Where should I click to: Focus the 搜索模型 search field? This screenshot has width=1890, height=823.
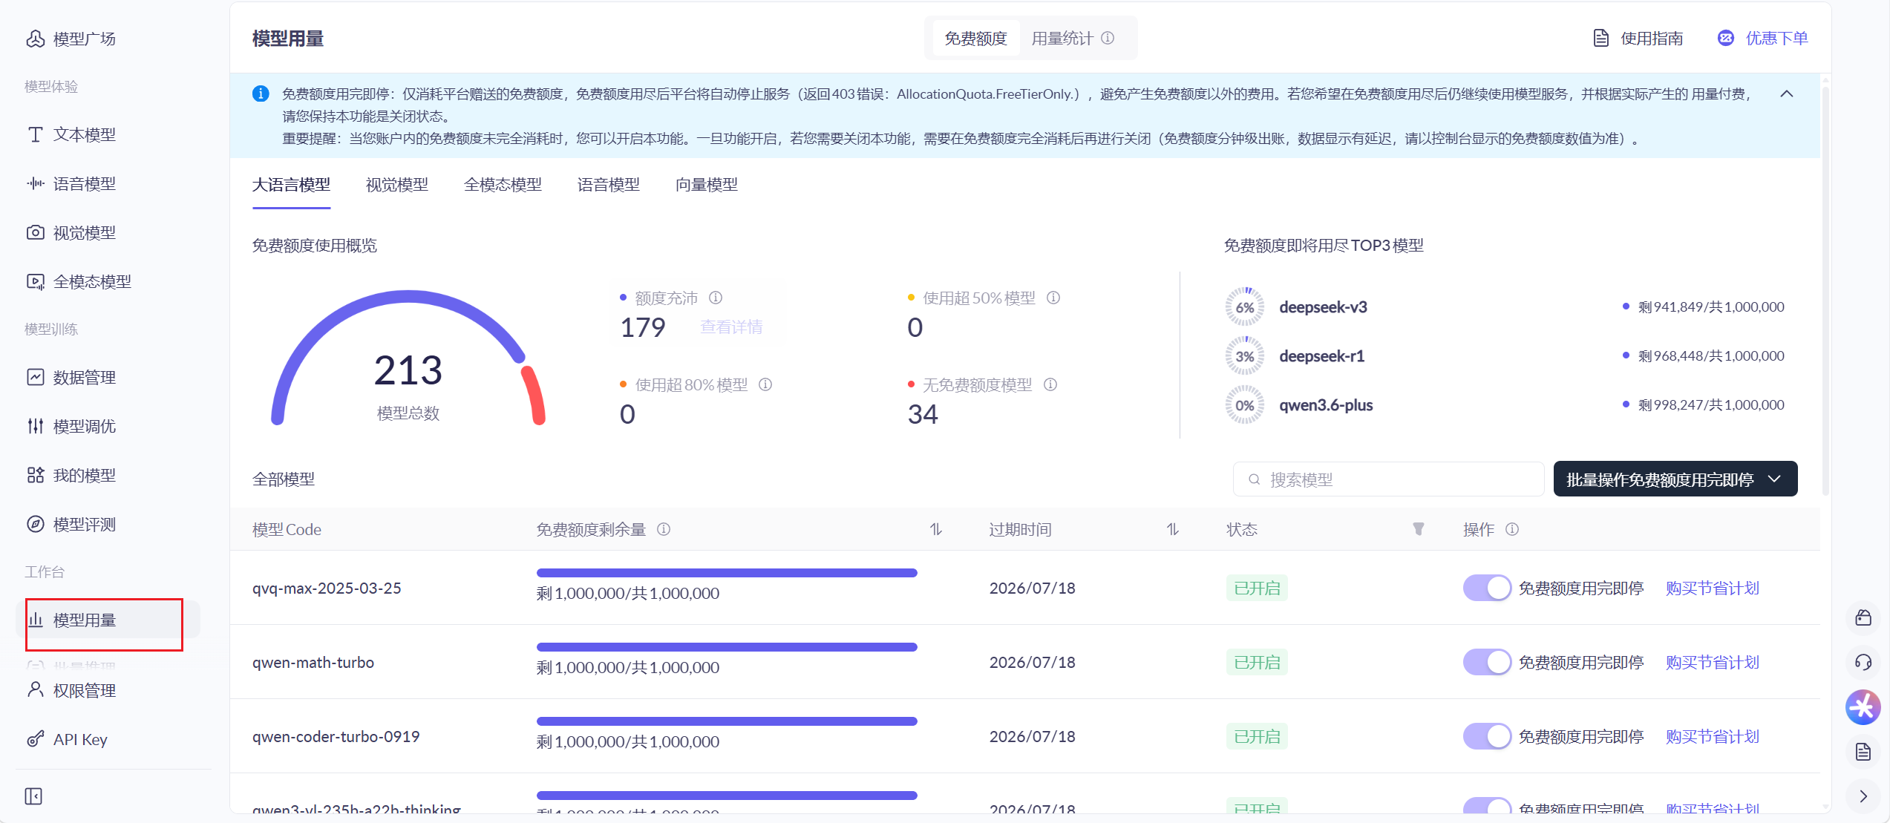coord(1388,479)
